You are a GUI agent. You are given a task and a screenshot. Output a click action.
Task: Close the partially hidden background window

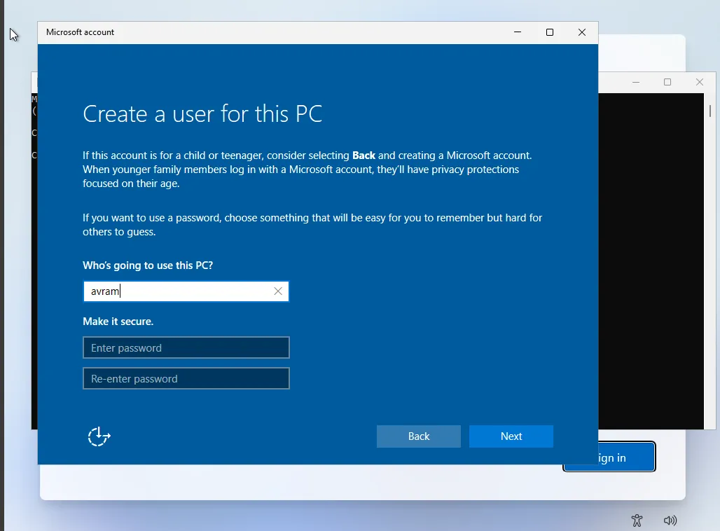pyautogui.click(x=699, y=82)
